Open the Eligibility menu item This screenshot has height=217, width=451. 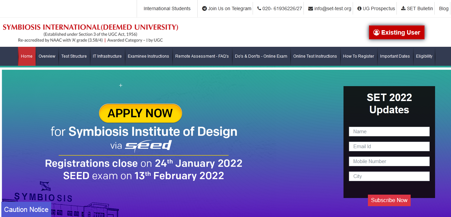[424, 56]
